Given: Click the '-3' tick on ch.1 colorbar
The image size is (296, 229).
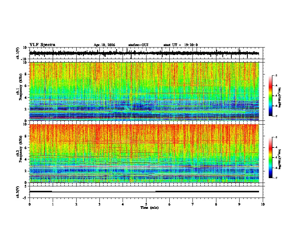Looking at the screenshot, I should [276, 75].
